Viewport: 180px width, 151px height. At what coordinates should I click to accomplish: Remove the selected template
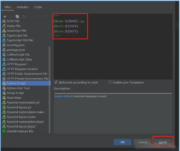point(11,17)
